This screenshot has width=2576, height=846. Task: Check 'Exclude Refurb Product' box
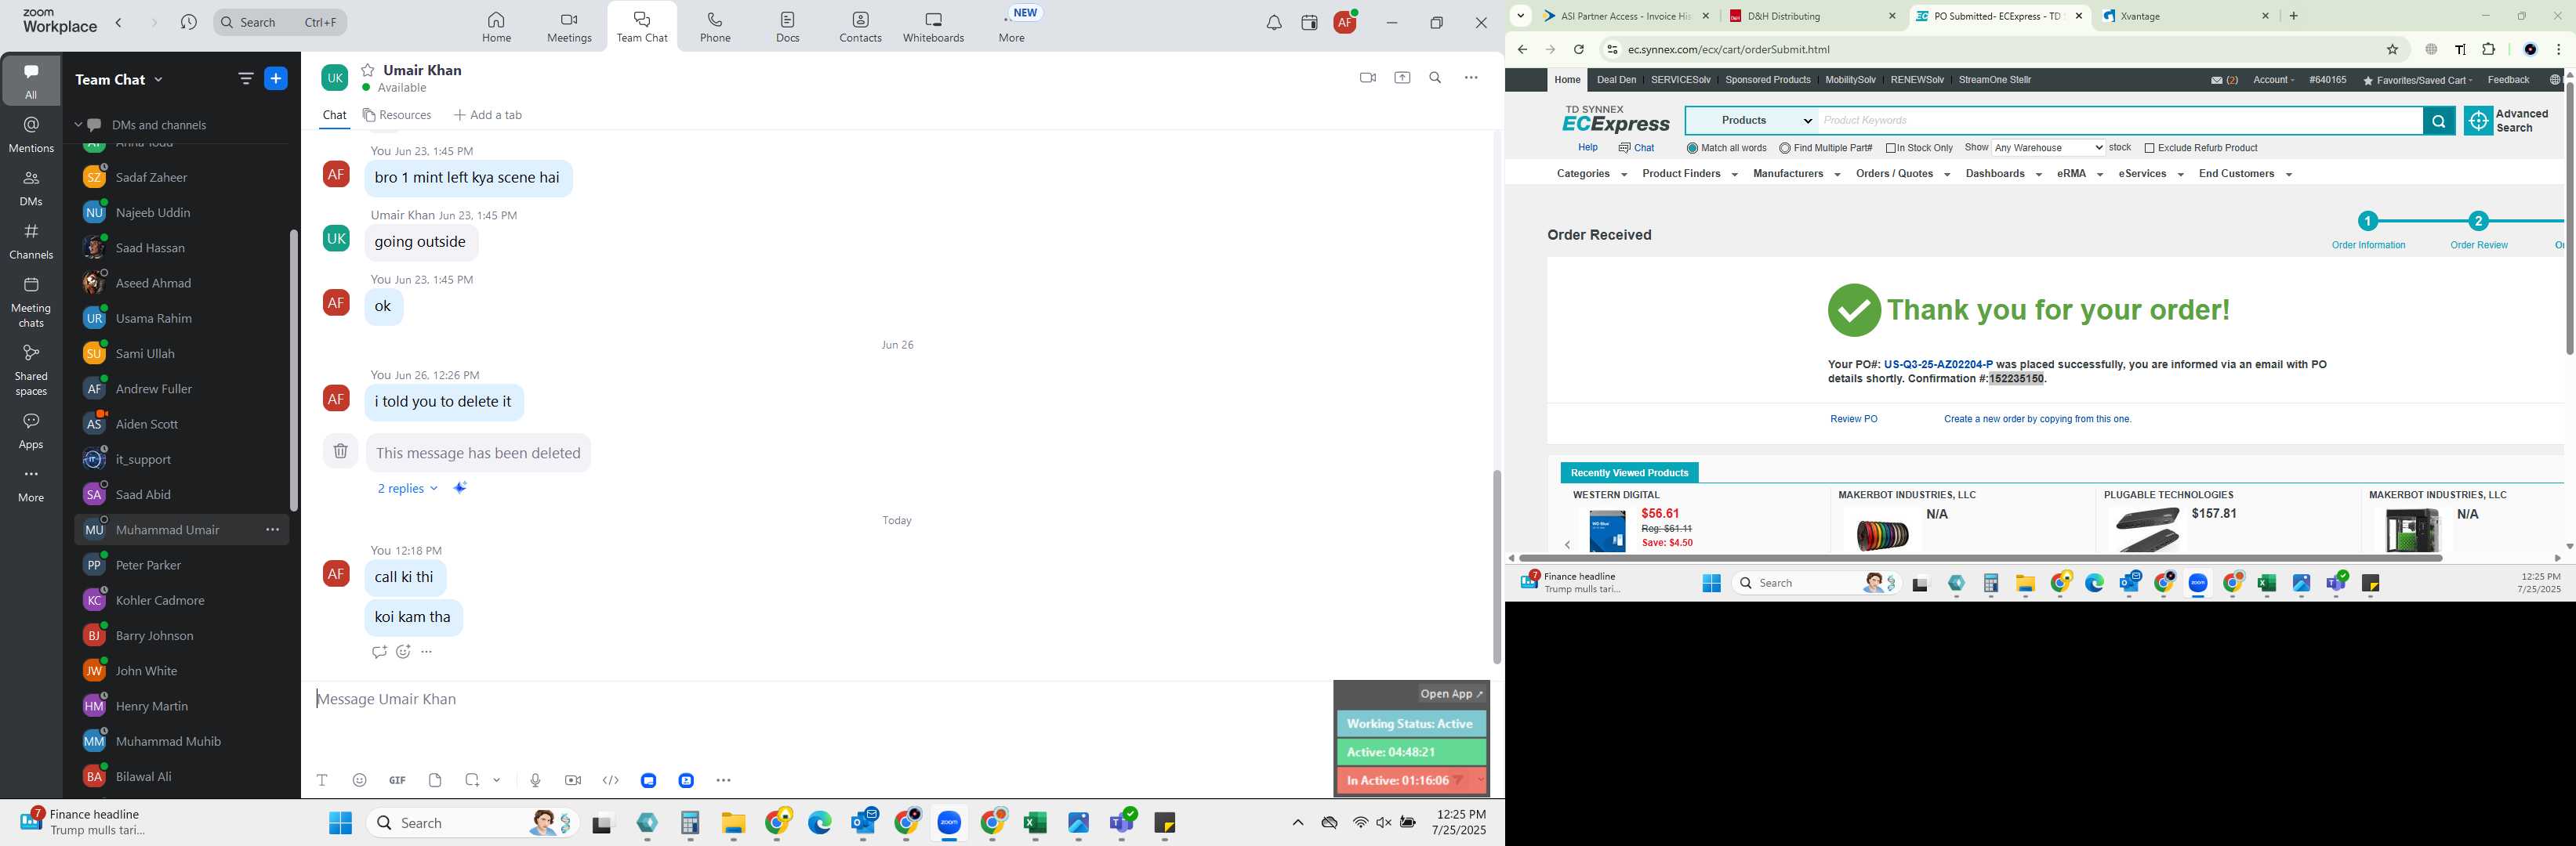pyautogui.click(x=2149, y=148)
